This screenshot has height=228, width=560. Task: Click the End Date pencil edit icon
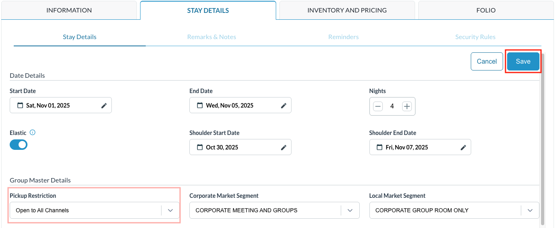283,106
